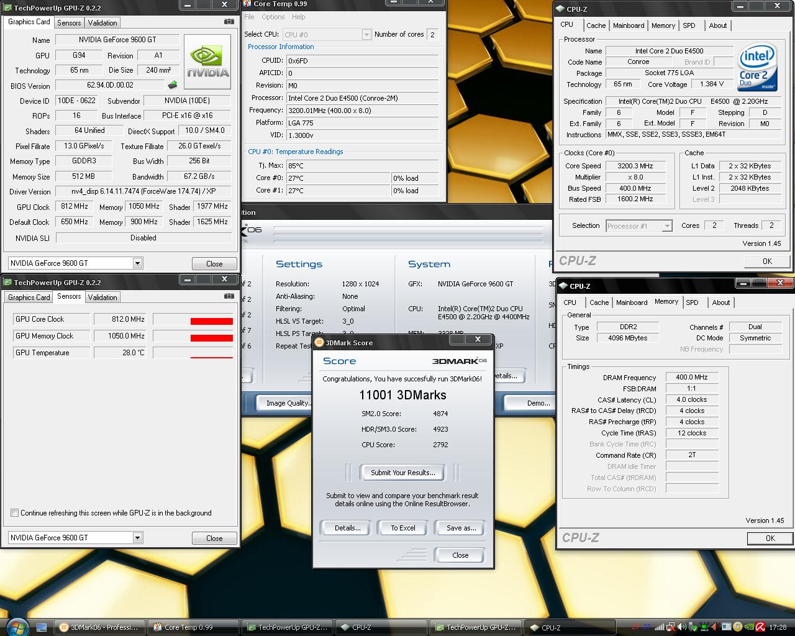The height and width of the screenshot is (636, 795).
Task: Click the Details button in 3DMark Score dialog
Action: tap(347, 528)
